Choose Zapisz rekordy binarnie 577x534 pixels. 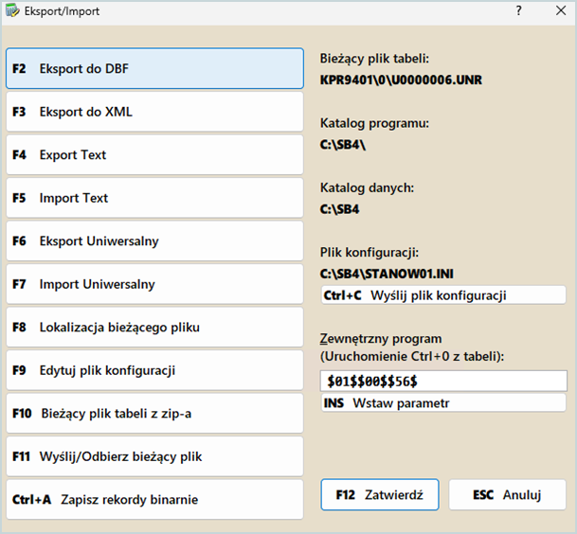tap(154, 500)
